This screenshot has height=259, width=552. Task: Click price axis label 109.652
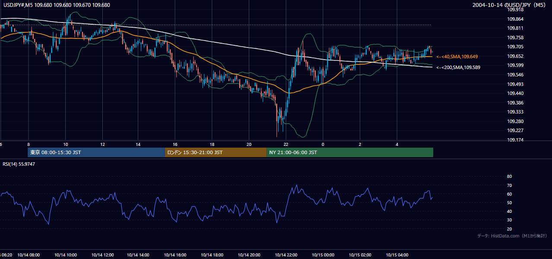coord(515,56)
